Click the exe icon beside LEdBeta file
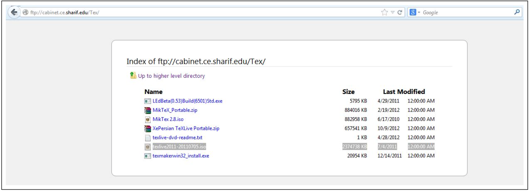This screenshot has width=529, height=191. 148,101
